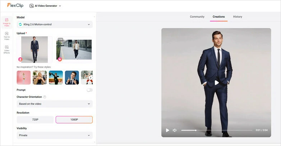Open the AI Video Generator menu
The image size is (281, 146).
coord(45,6)
